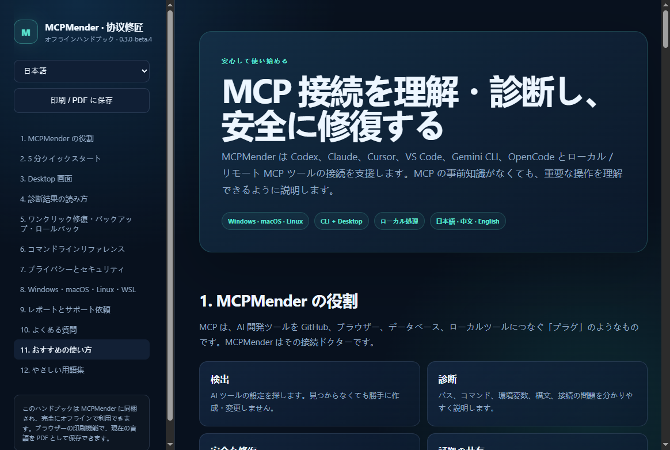Image resolution: width=670 pixels, height=450 pixels.
Task: Click the 1. MCPMender の役割 heading
Action: click(279, 301)
